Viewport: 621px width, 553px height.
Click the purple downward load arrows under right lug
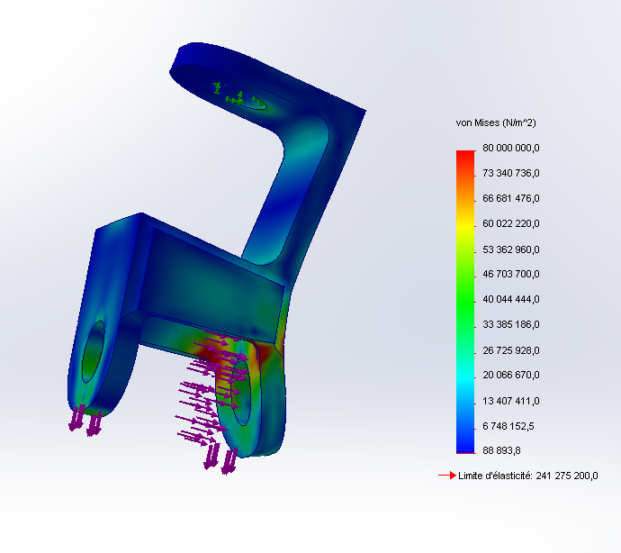220,458
